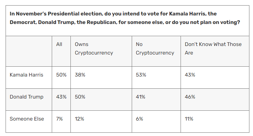Click 'Don't Know What Those Are' header
Viewport: 253px width, 136px height.
(x=213, y=49)
